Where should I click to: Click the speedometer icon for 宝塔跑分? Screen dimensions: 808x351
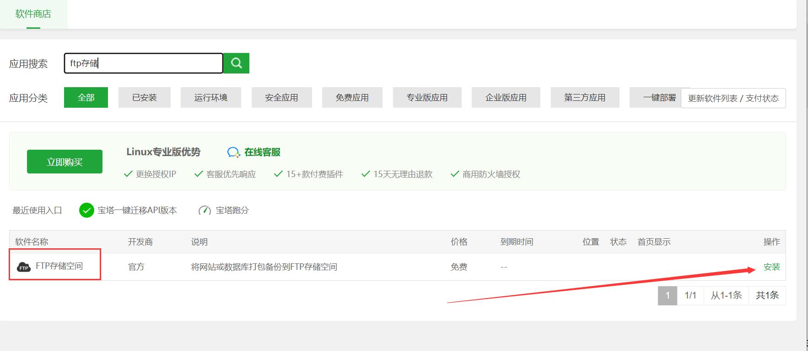pyautogui.click(x=205, y=210)
